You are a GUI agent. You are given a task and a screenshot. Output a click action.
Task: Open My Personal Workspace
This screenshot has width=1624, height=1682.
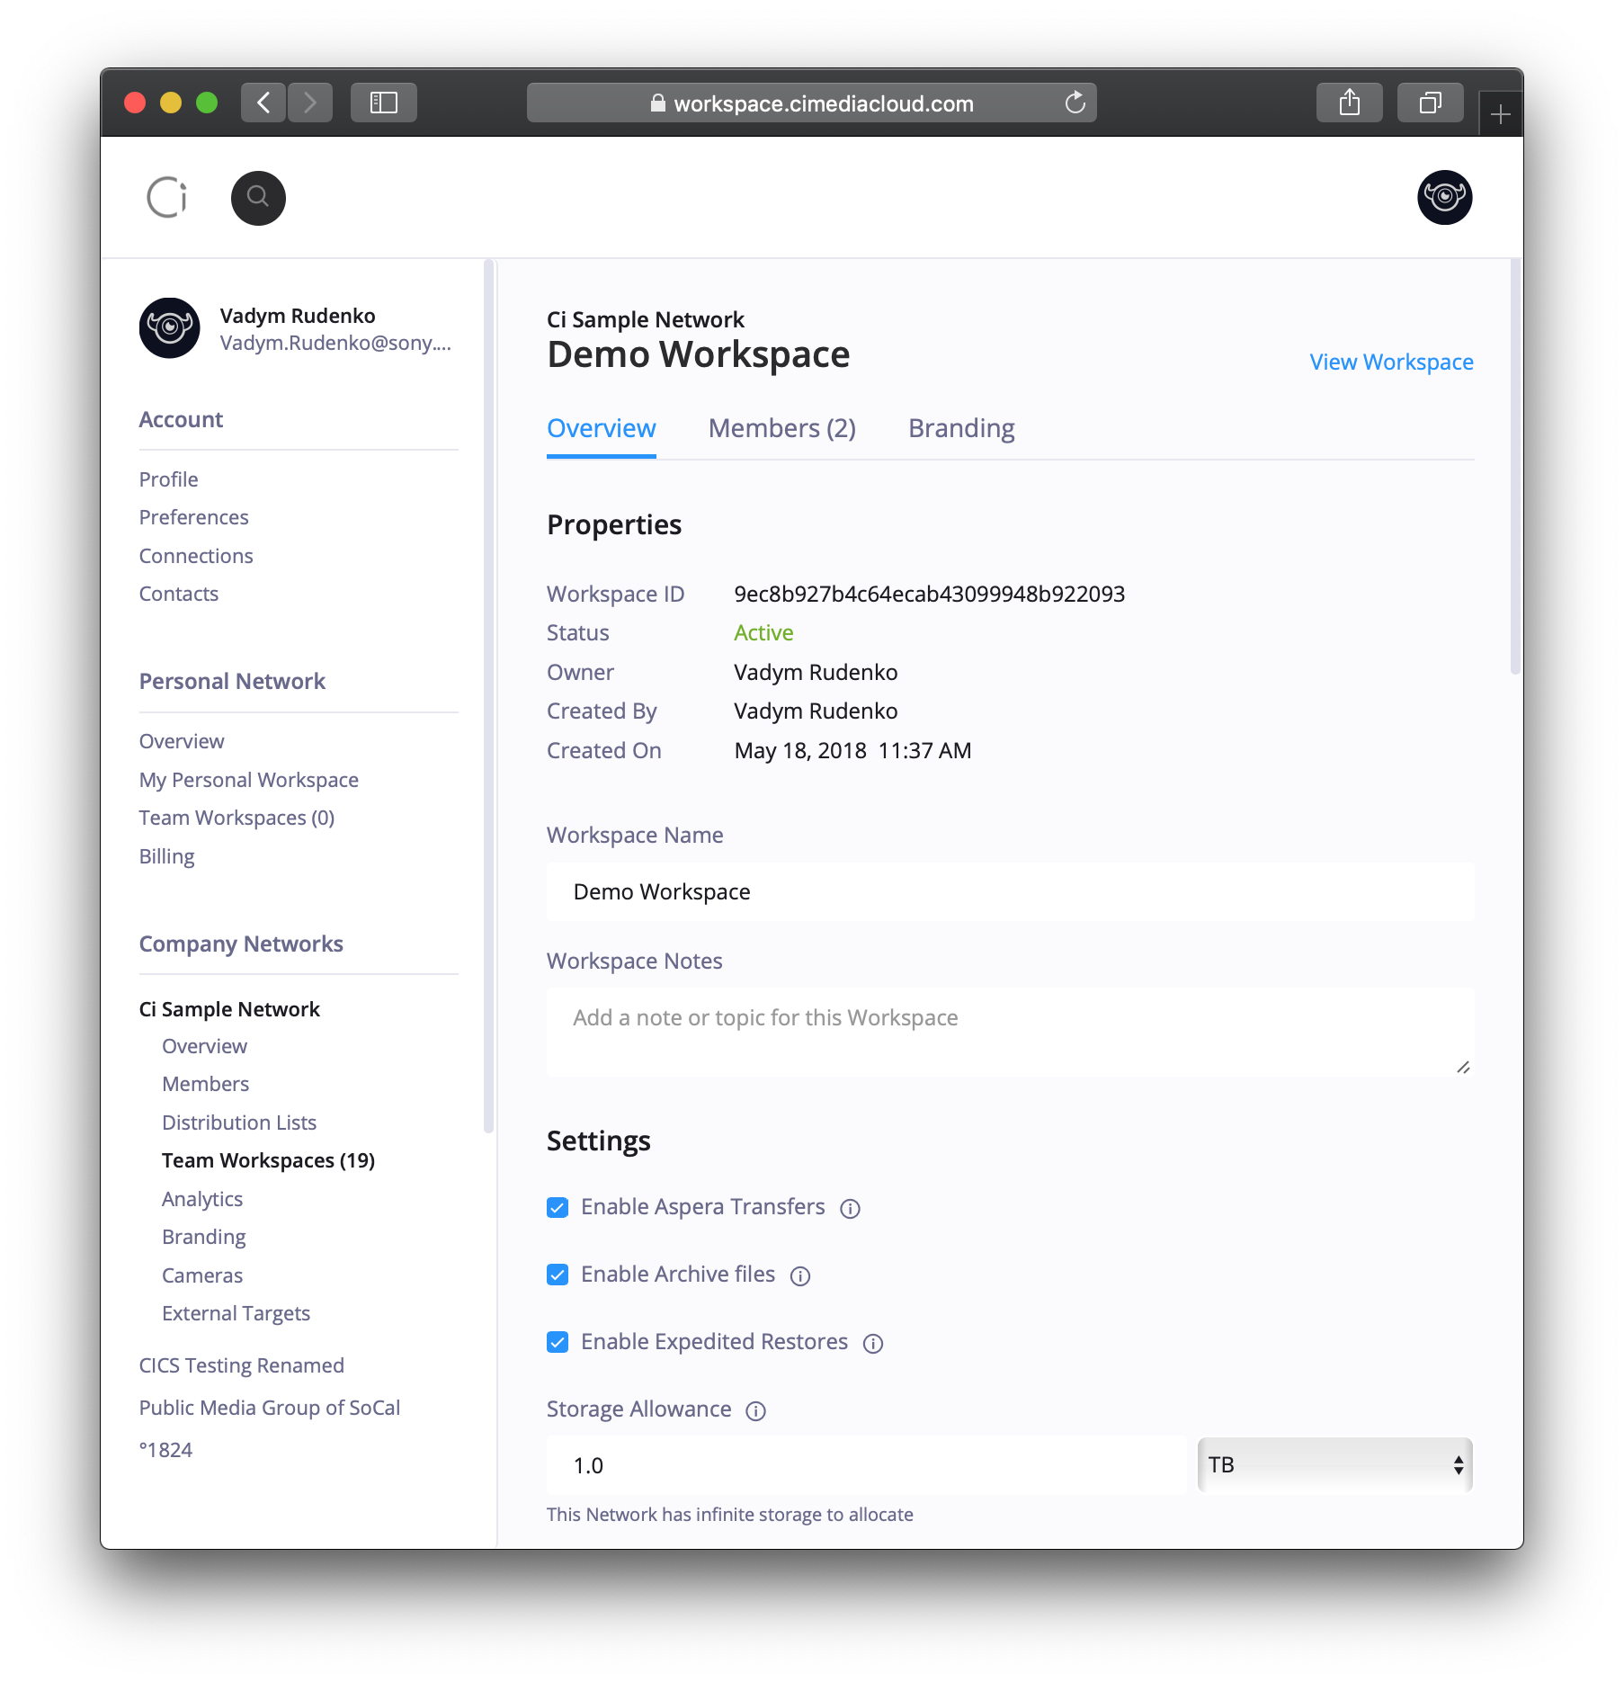point(249,780)
